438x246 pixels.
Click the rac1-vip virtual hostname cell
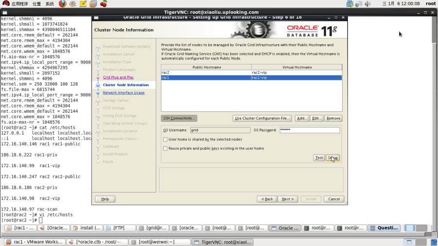297,78
